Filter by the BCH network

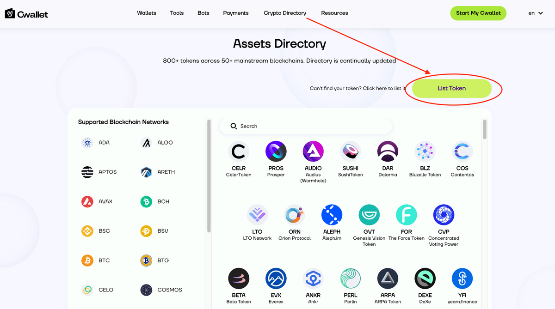[x=155, y=201]
